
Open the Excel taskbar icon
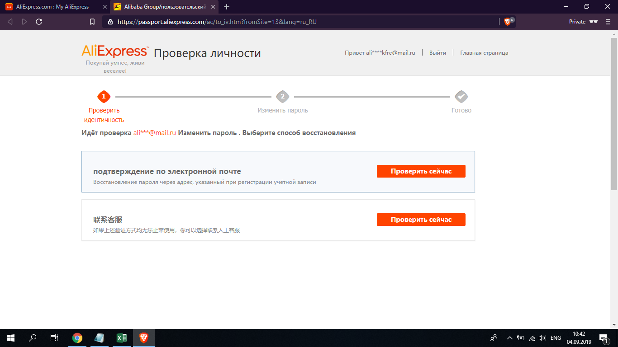pos(121,338)
